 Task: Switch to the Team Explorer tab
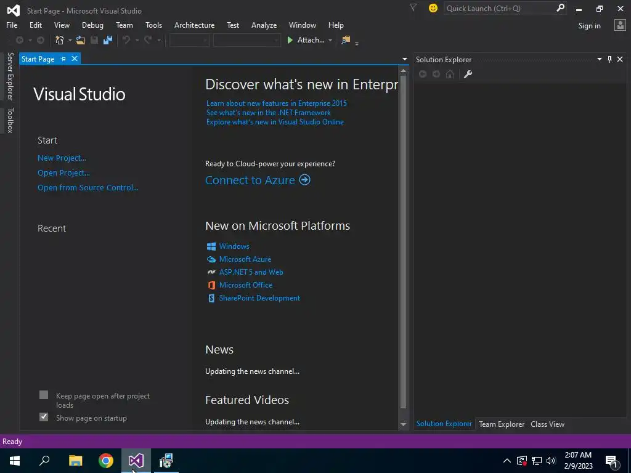click(x=502, y=424)
